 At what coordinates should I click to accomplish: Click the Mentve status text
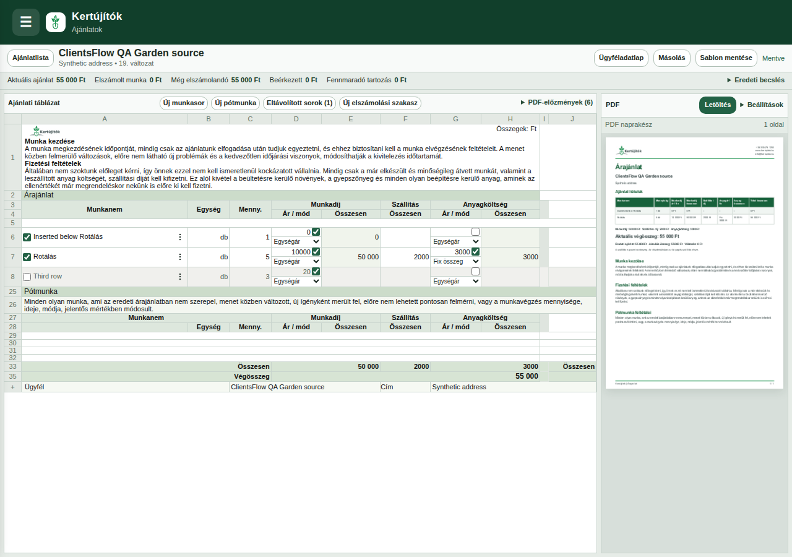pyautogui.click(x=773, y=58)
